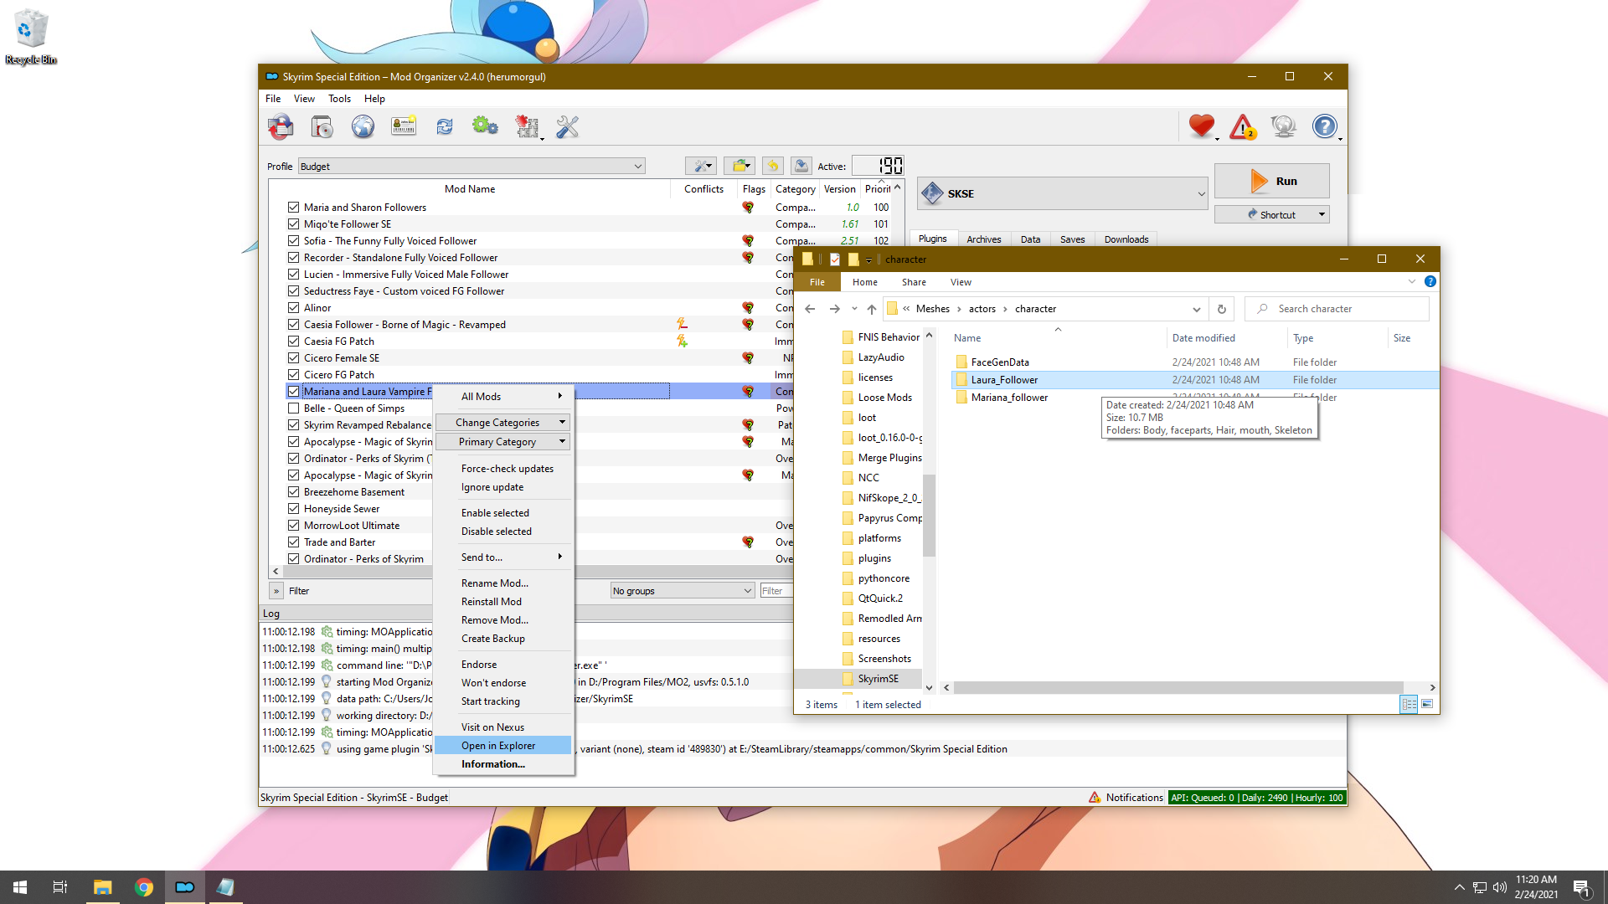Open the Budget profile dropdown
This screenshot has width=1608, height=904.
(x=472, y=166)
